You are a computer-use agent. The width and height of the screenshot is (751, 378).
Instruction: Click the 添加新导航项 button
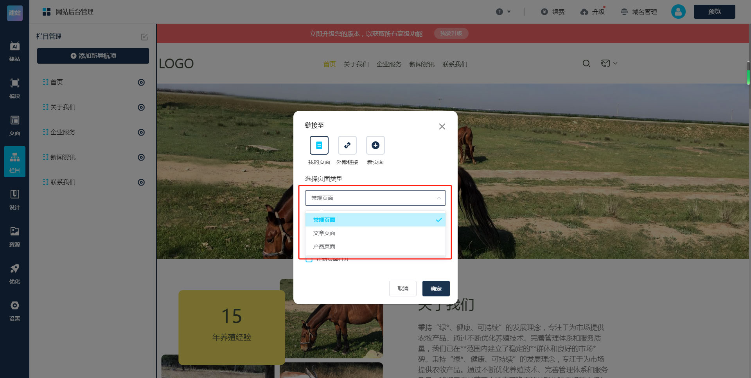pyautogui.click(x=93, y=56)
